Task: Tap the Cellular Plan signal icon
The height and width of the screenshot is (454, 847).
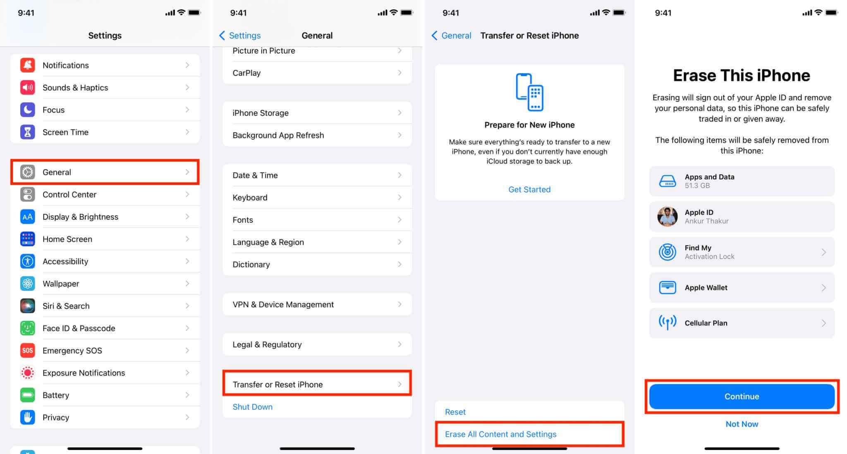Action: pos(667,323)
